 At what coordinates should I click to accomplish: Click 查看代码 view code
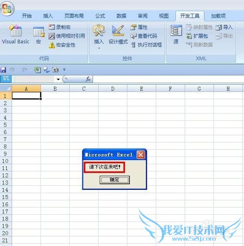[x=143, y=36]
